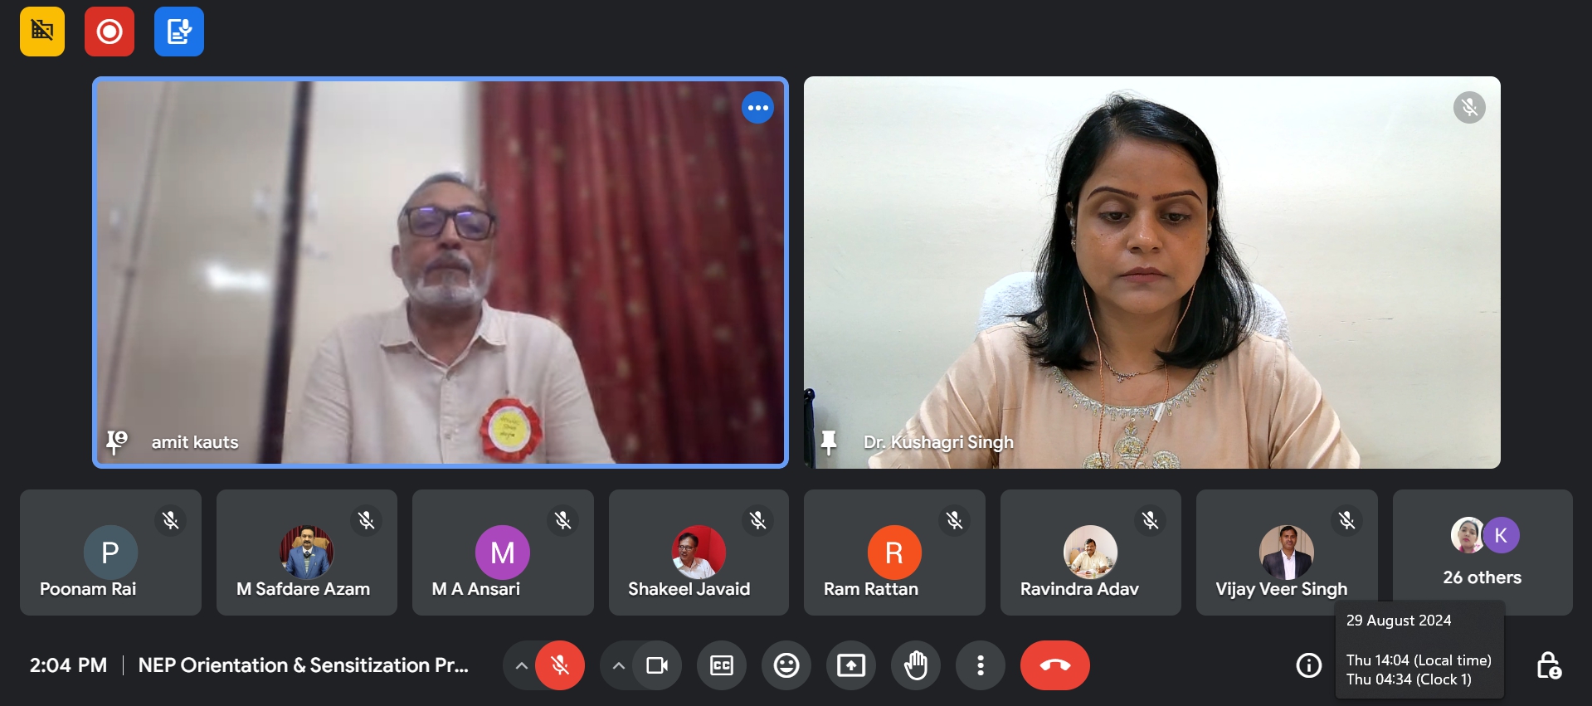Toggle the camera on or off
This screenshot has width=1592, height=706.
657,665
